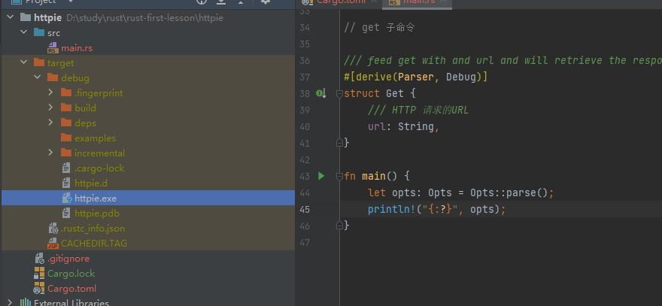Click the deps folder icon
662x306 pixels.
(66, 123)
